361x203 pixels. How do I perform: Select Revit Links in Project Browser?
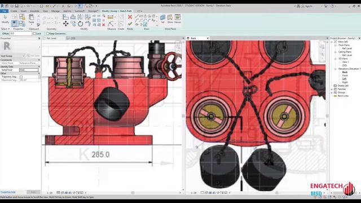pos(343,96)
